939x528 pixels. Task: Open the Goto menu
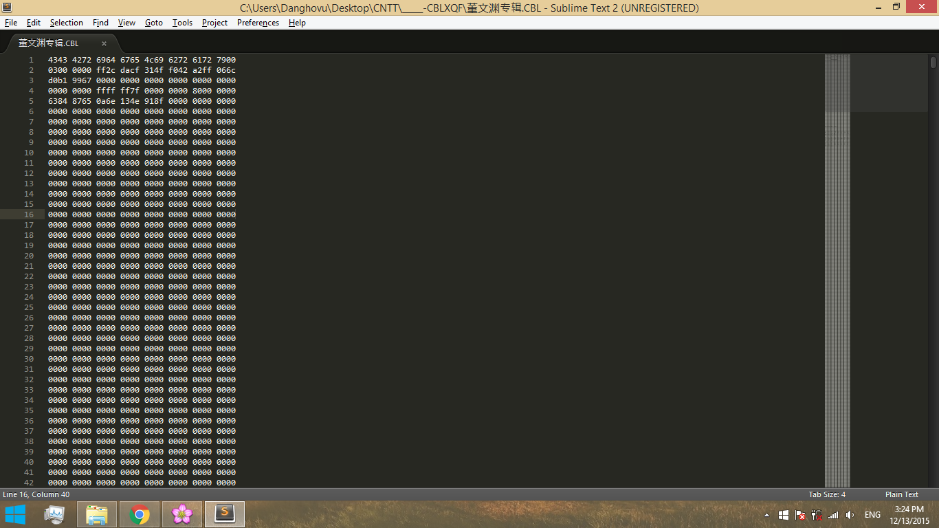click(153, 23)
